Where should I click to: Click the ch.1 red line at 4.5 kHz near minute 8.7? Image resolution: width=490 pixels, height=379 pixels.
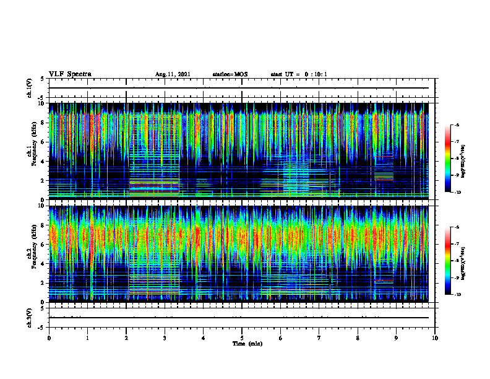[384, 156]
